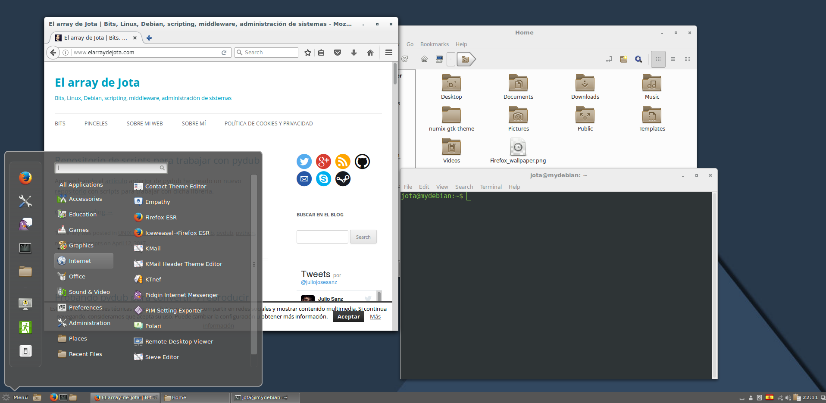Open the Google Plus icon on the blog
Screen dimensions: 826x403
(323, 161)
